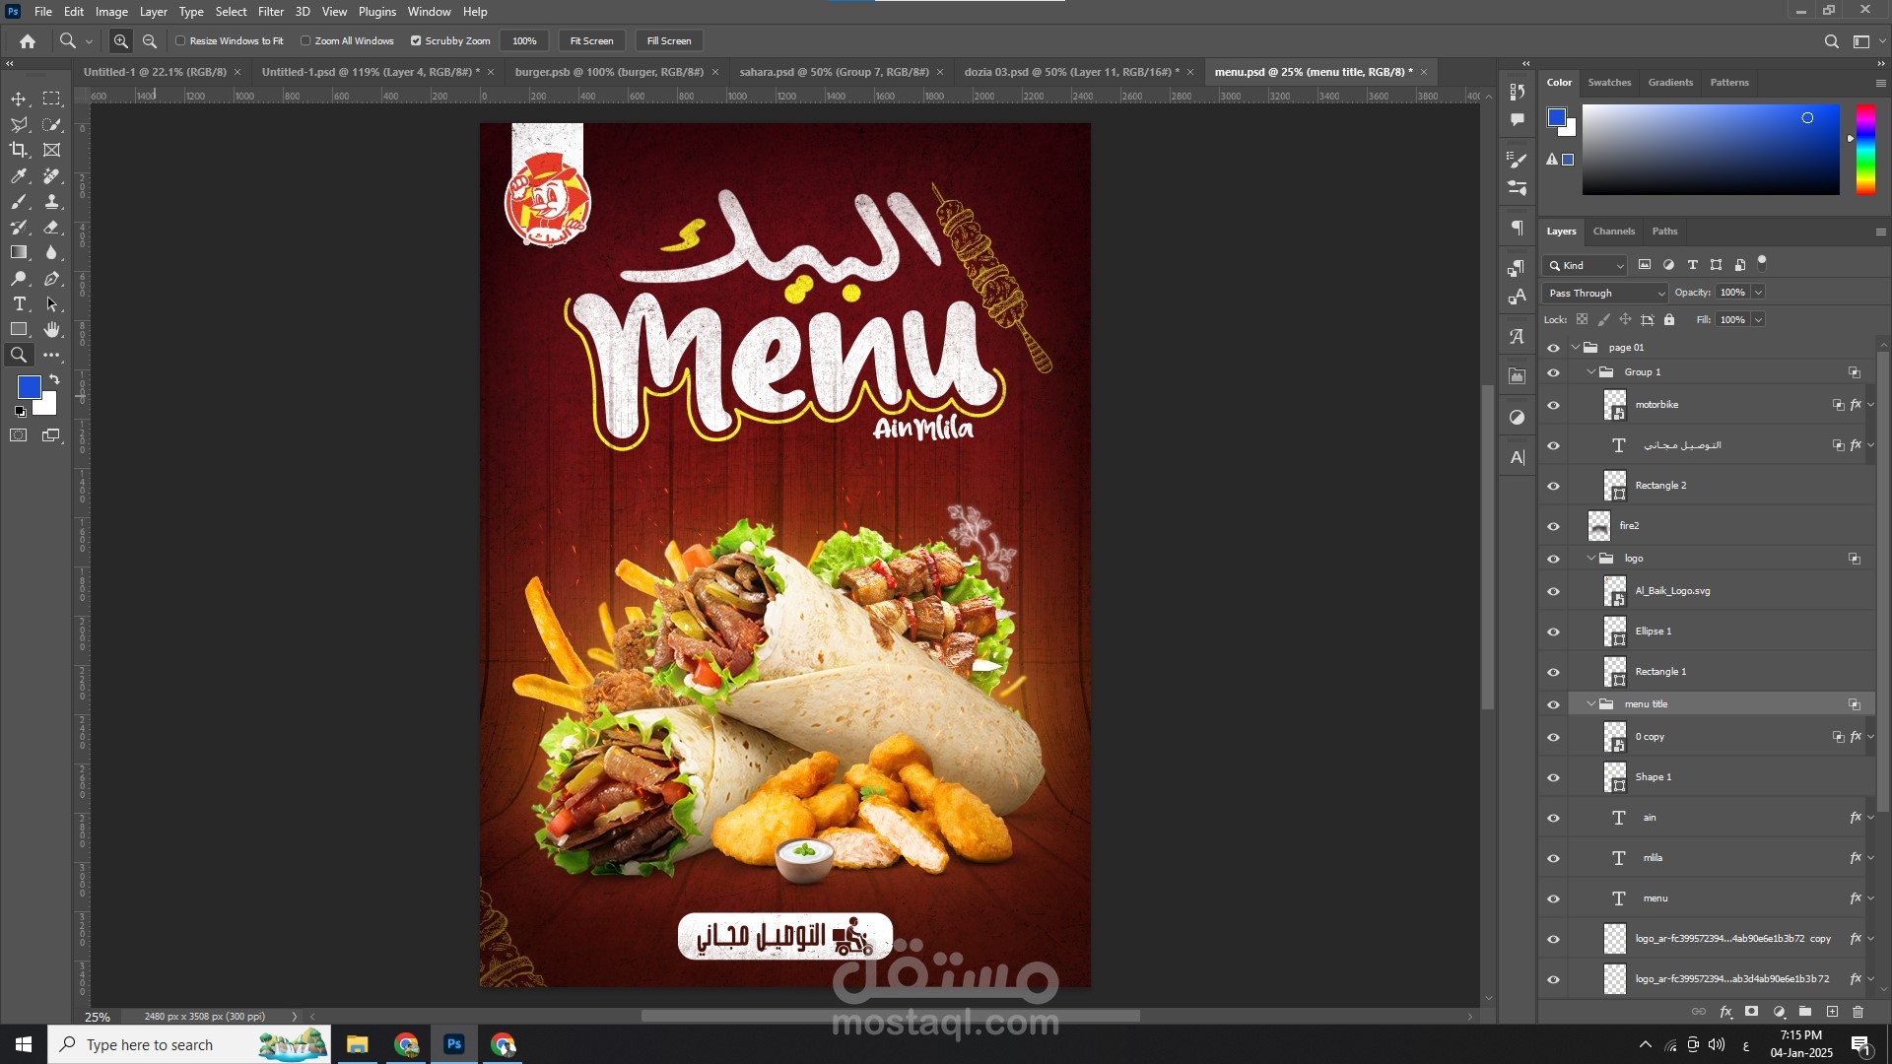Hide the Shape 1 layer
Viewport: 1892px width, 1064px height.
point(1554,777)
